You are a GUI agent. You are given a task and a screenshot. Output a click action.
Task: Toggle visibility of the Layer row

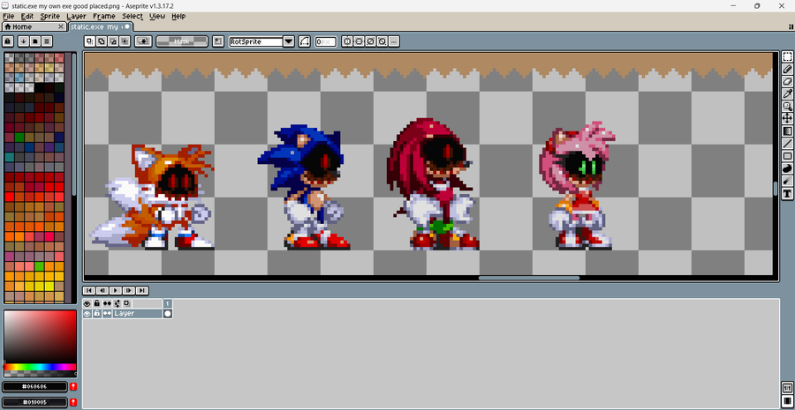tap(87, 314)
